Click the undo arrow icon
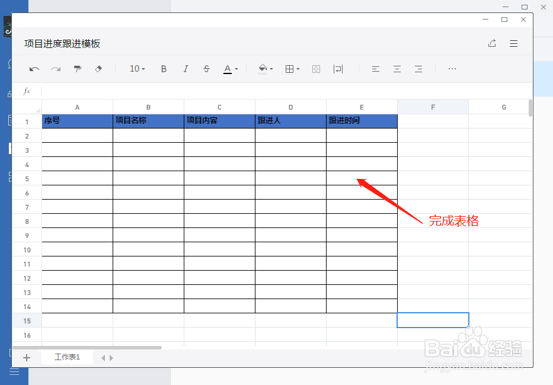Image resolution: width=553 pixels, height=385 pixels. pos(34,69)
